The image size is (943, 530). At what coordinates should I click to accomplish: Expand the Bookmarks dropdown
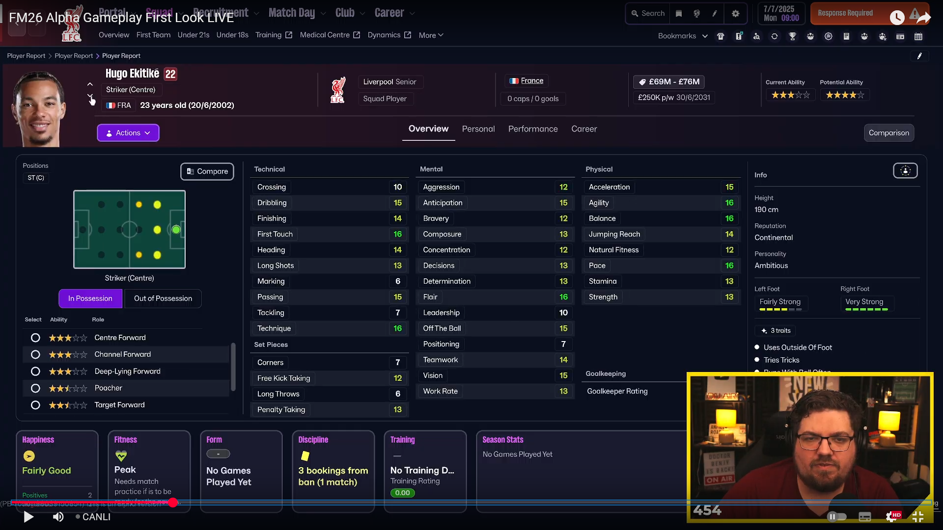click(x=683, y=36)
